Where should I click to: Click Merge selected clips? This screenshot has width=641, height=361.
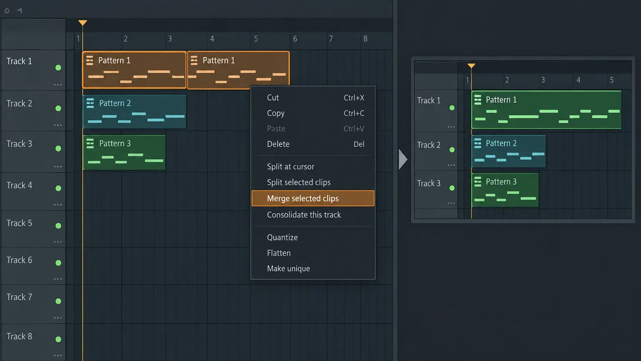click(313, 198)
